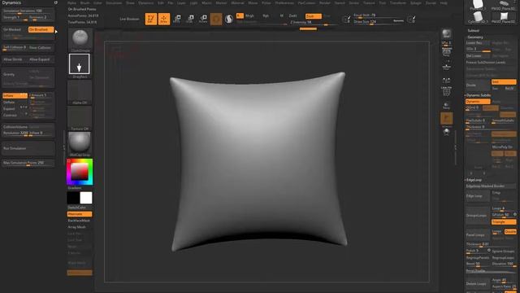Image resolution: width=520 pixels, height=293 pixels.
Task: Select the Draw mode icon
Action: click(x=164, y=19)
